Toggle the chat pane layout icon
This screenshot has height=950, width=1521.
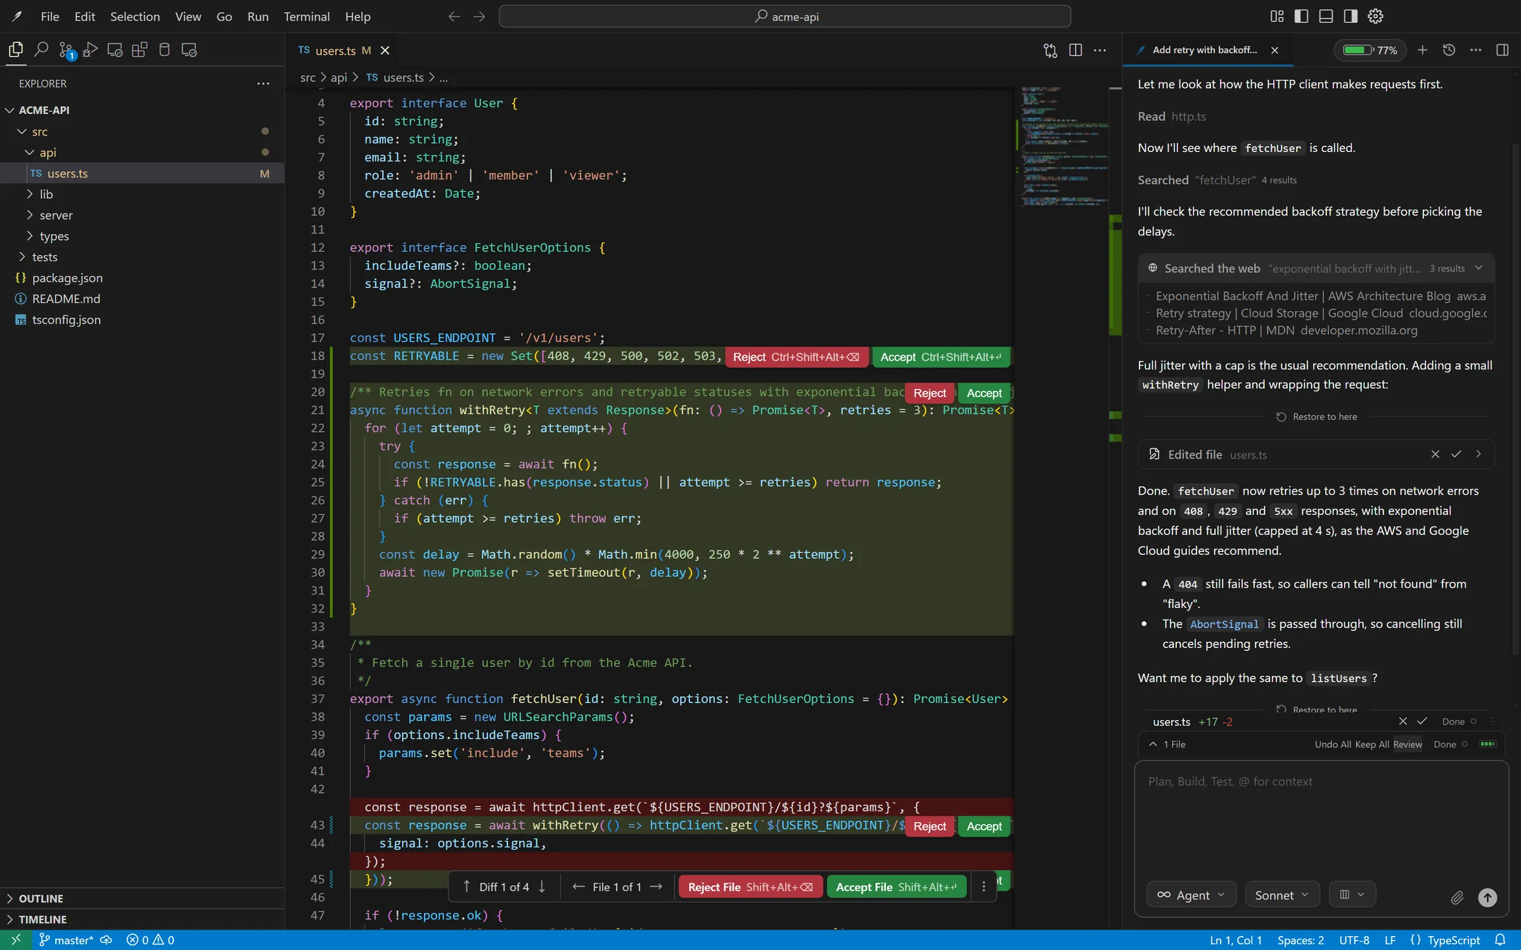[x=1502, y=50]
